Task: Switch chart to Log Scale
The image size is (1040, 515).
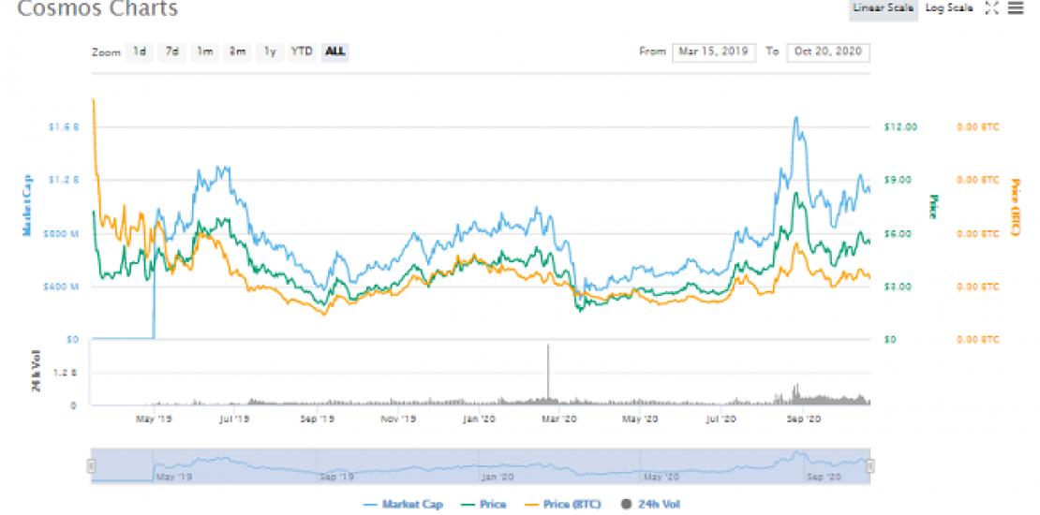Action: click(950, 8)
